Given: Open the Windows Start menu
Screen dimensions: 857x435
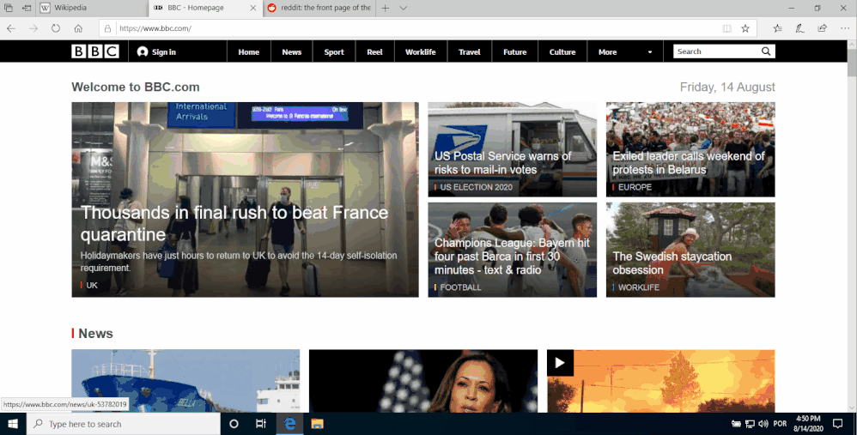Looking at the screenshot, I should (x=13, y=424).
